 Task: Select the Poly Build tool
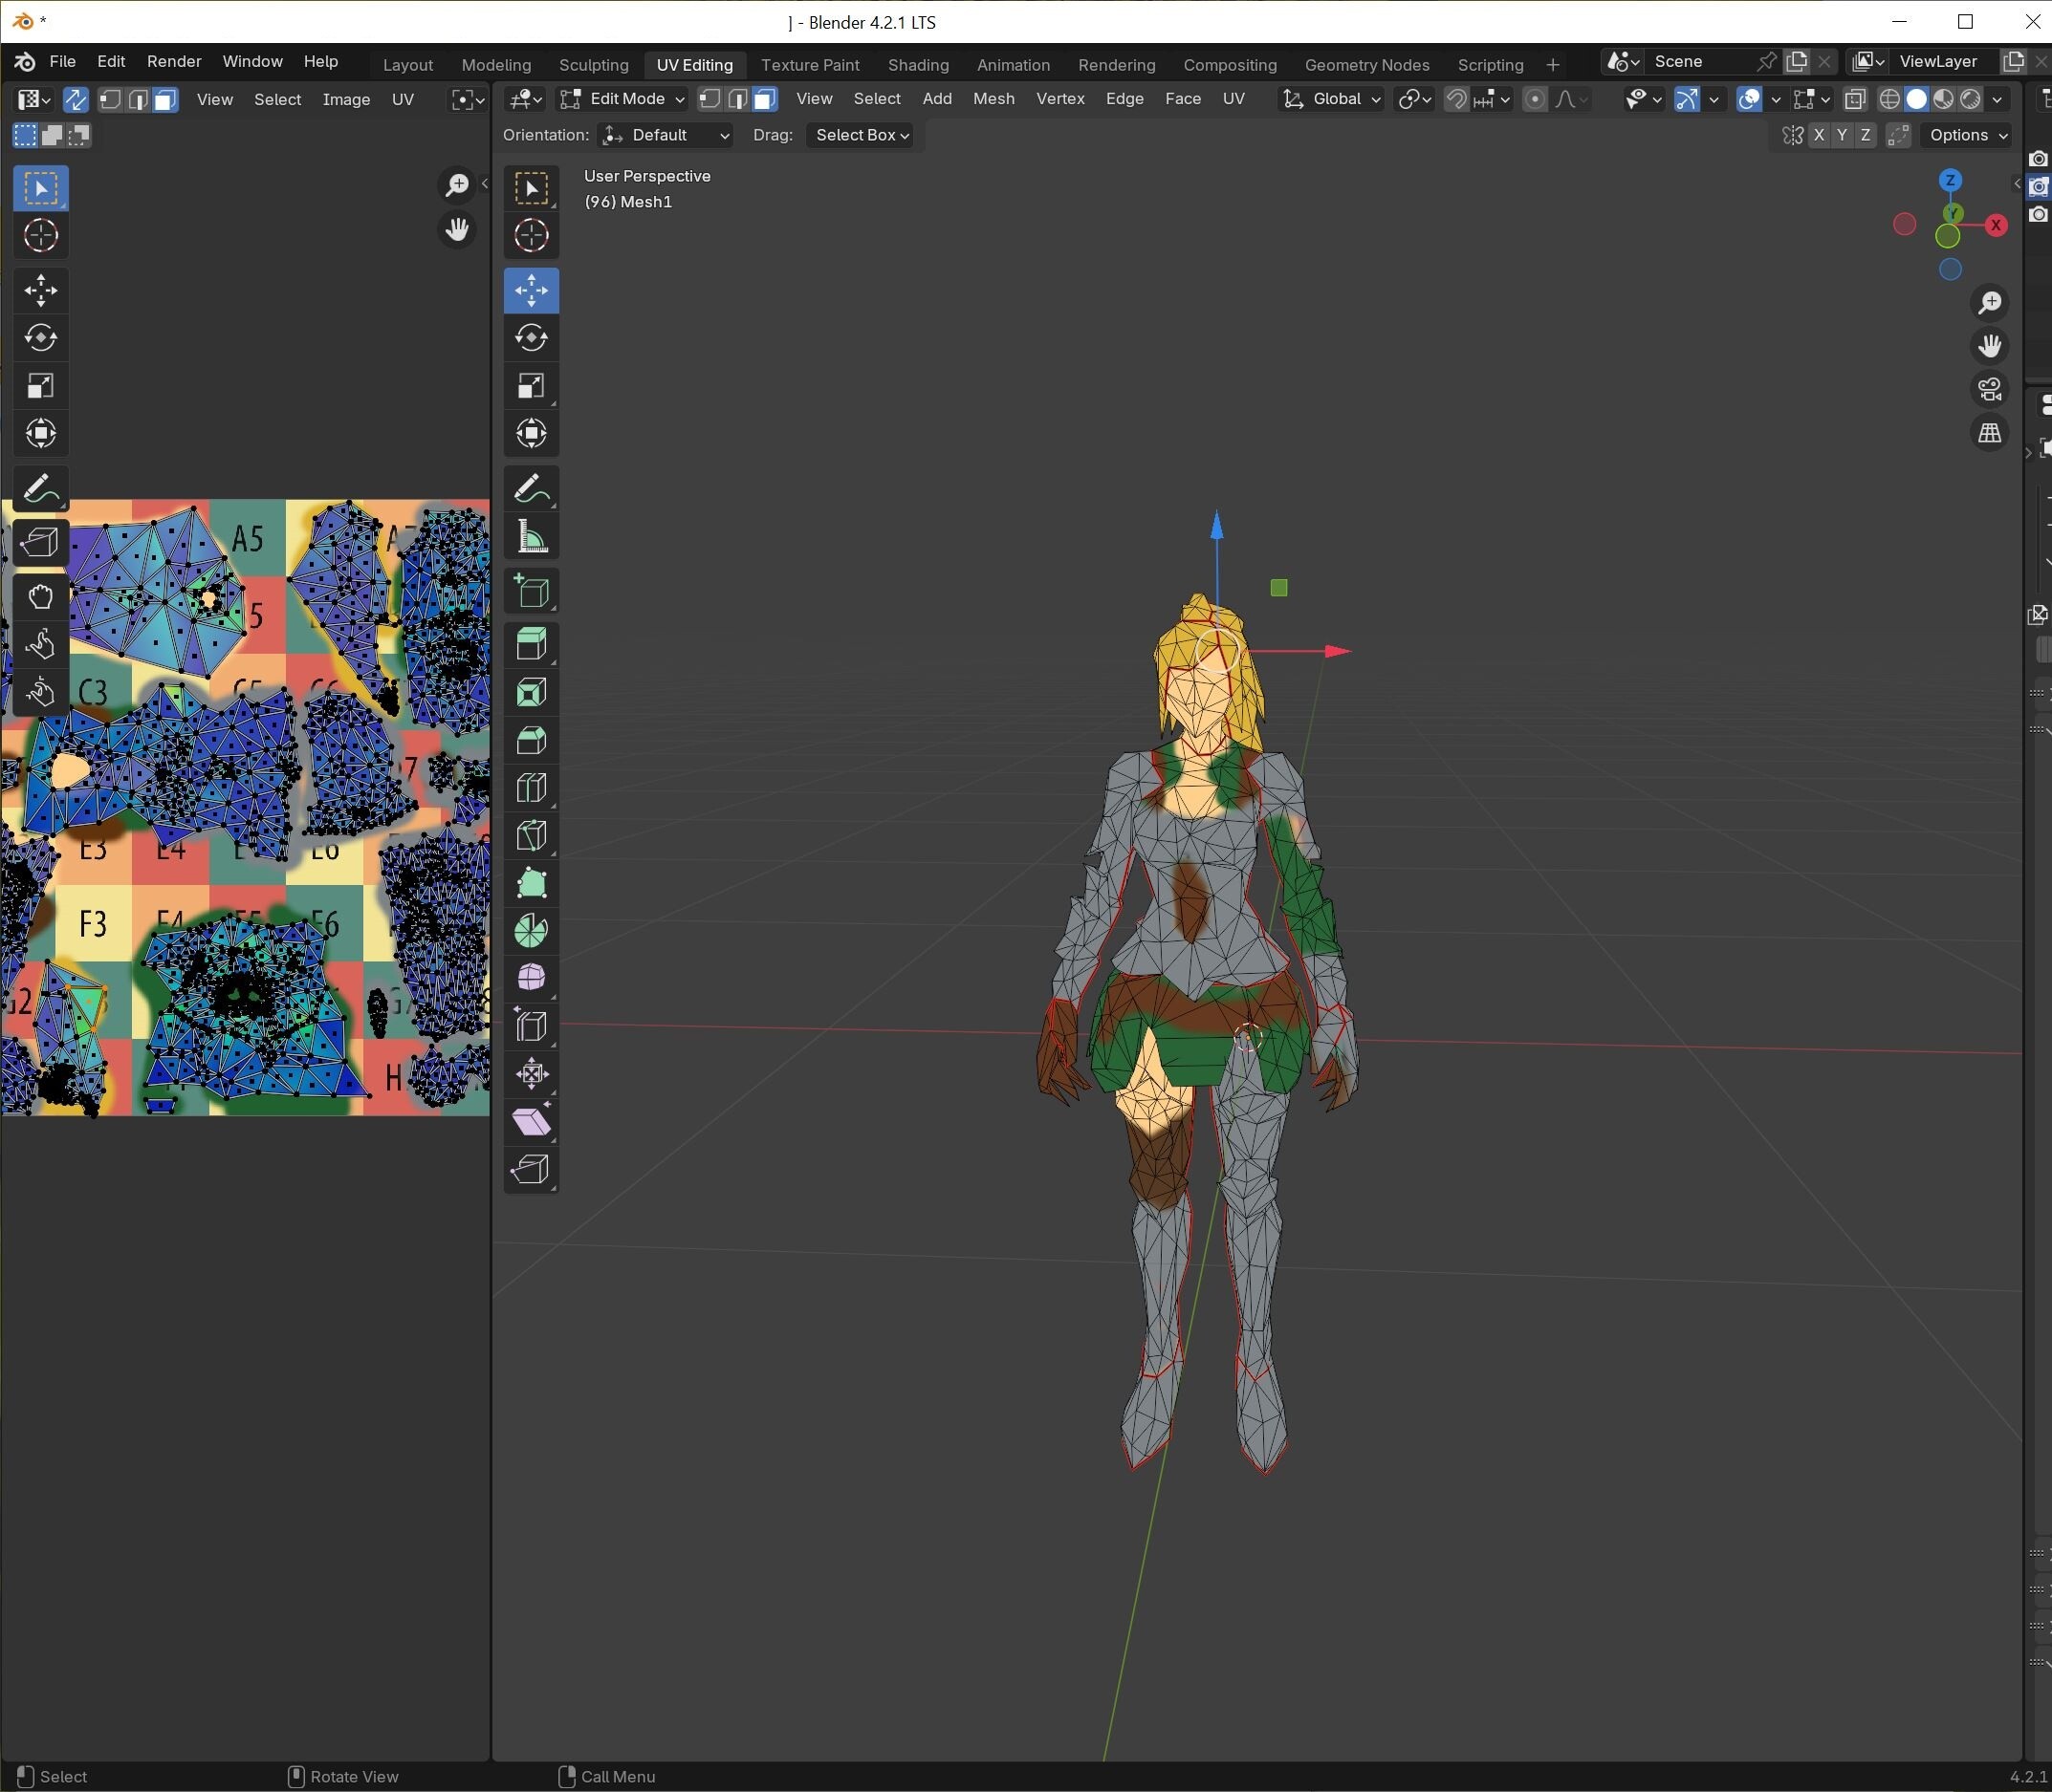coord(532,884)
